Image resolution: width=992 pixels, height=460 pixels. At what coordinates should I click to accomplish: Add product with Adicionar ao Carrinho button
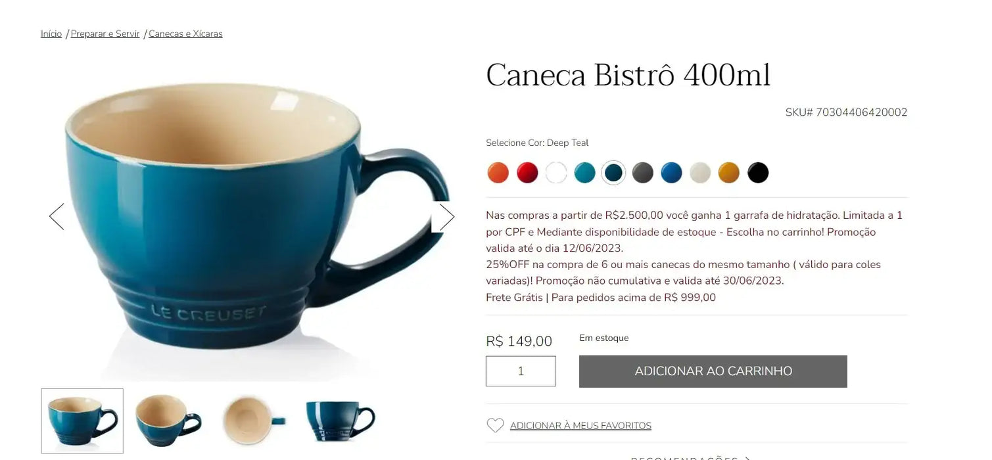[x=713, y=371]
